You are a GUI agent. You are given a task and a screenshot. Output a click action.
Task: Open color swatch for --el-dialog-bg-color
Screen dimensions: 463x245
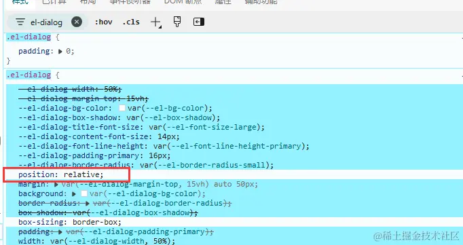[122, 108]
